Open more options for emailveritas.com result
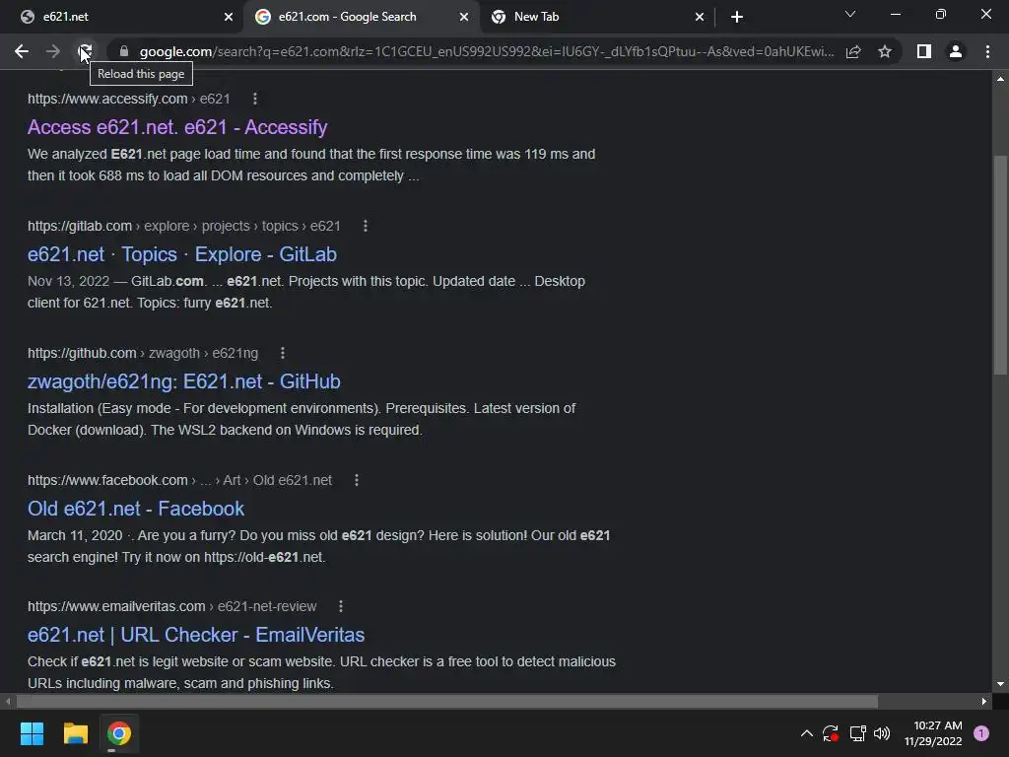The image size is (1009, 757). 341,606
